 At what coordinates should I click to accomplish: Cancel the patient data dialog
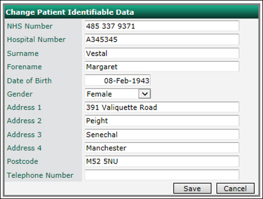coord(235,188)
